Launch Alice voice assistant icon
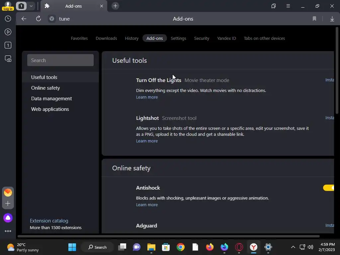Image resolution: width=340 pixels, height=255 pixels. coord(8,218)
